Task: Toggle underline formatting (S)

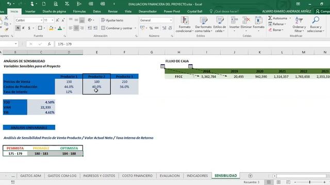Action: coord(29,28)
